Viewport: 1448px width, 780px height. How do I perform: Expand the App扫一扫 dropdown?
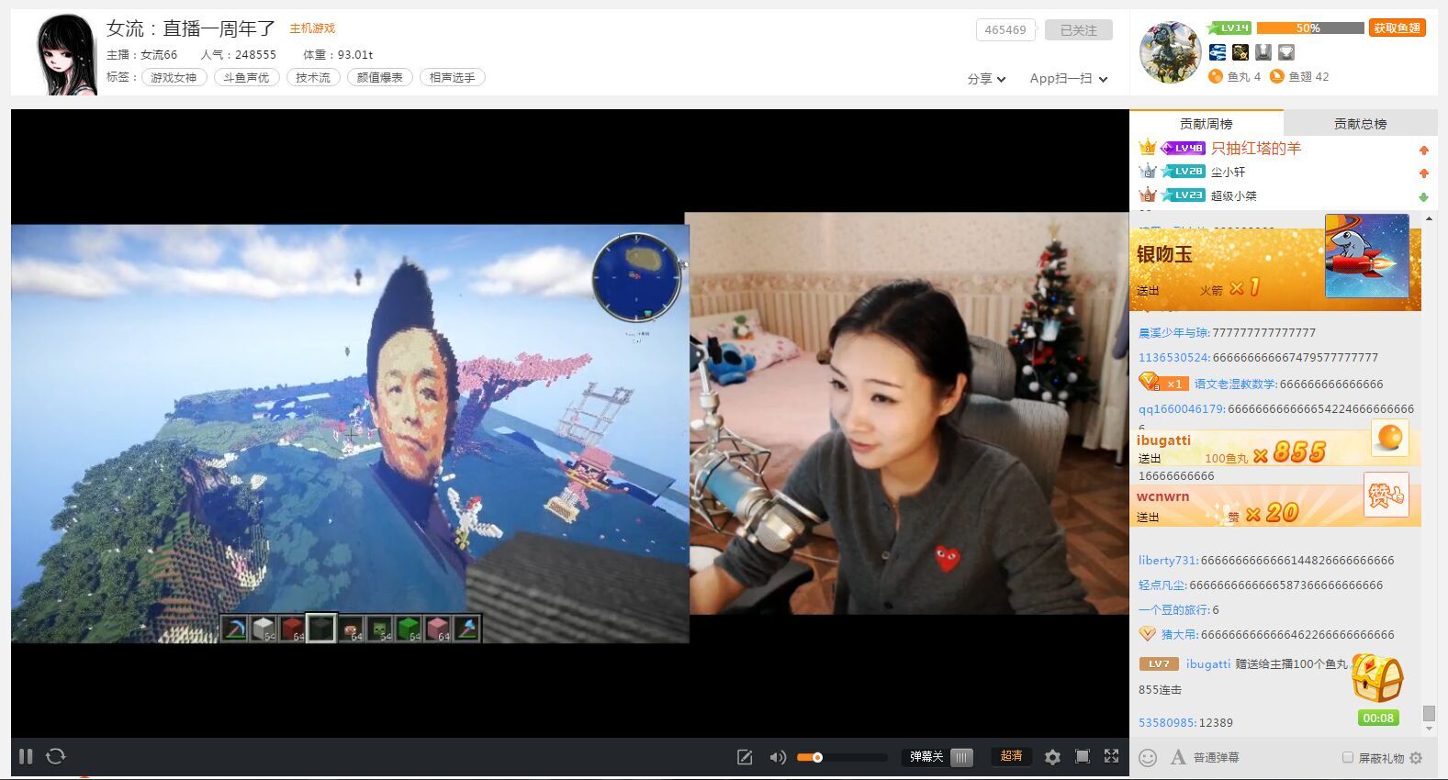click(1069, 79)
